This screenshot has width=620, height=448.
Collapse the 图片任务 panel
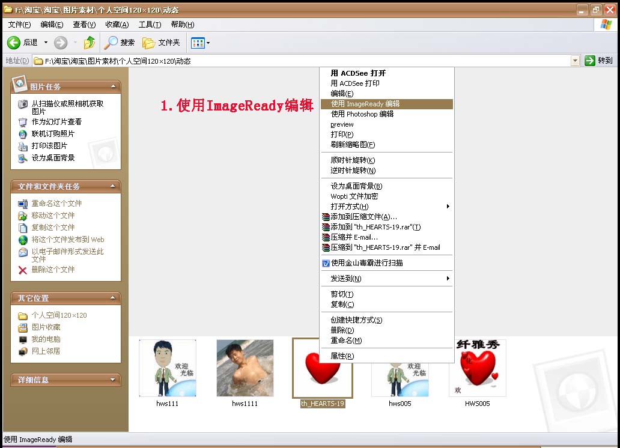pos(113,86)
